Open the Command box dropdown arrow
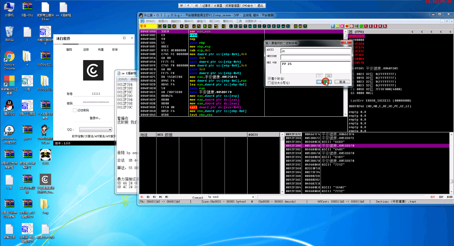Screen dimensions: 454x246 pyautogui.click(x=253, y=197)
